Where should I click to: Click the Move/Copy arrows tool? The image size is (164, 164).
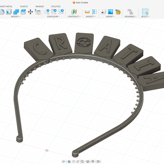[x=30, y=12]
